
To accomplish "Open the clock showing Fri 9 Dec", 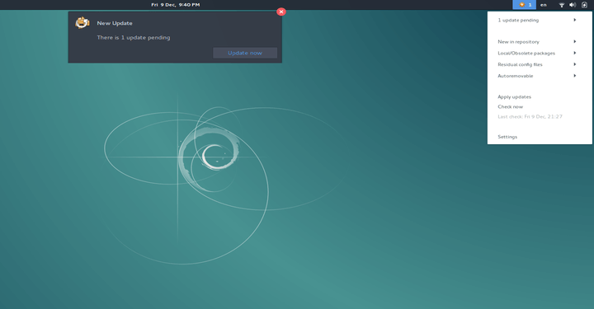I will tap(176, 5).
